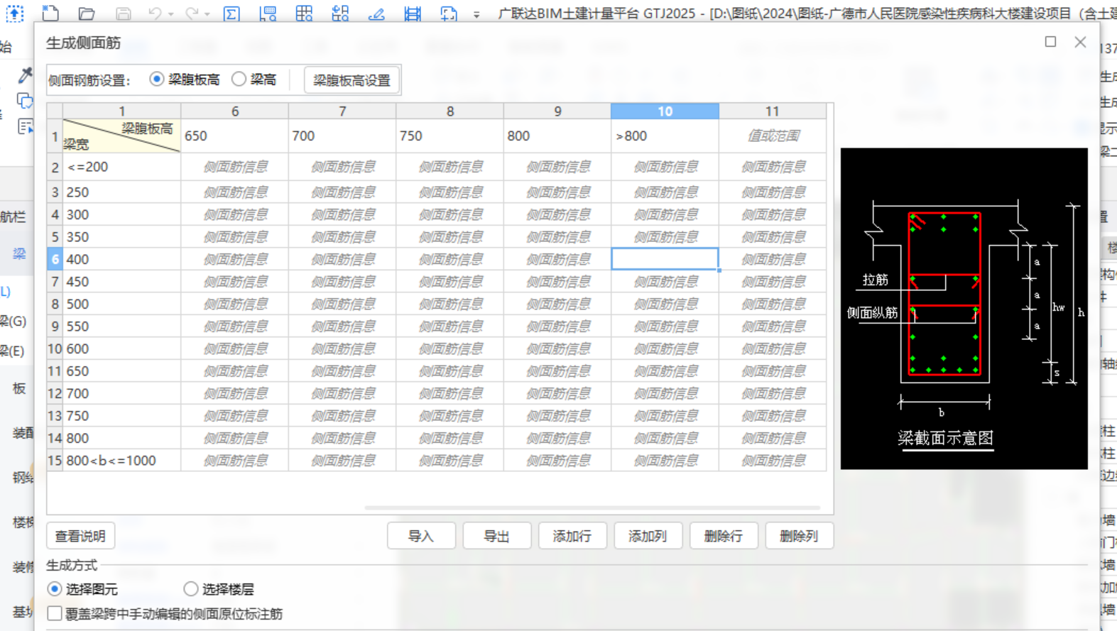1117x631 pixels.
Task: Click the pencil edit icon in the top toolbar
Action: (376, 13)
